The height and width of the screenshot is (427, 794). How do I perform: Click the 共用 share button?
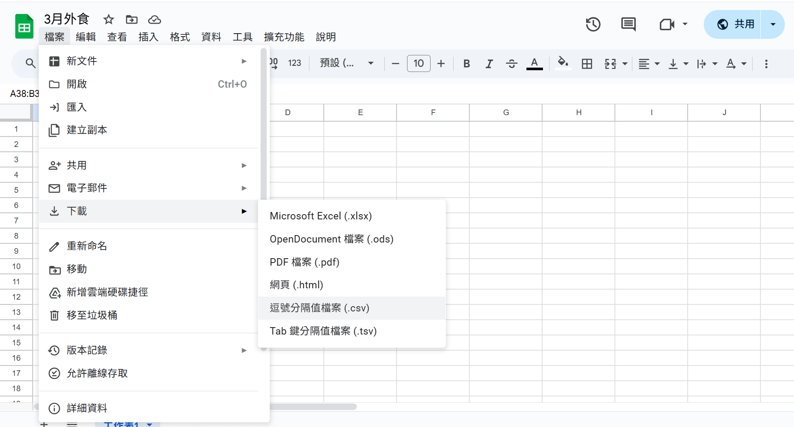coord(735,24)
